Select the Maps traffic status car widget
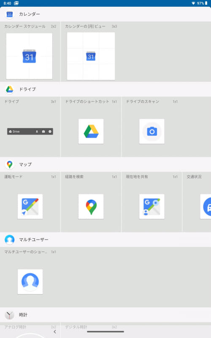 [x=206, y=207]
